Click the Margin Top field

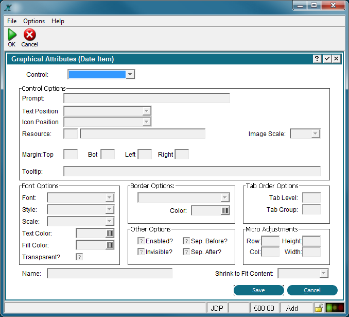[71, 154]
